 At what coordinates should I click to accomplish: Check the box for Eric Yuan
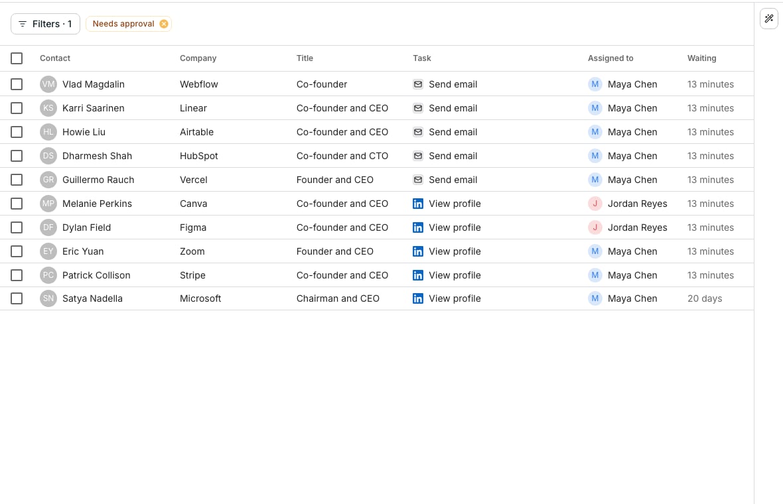coord(17,251)
